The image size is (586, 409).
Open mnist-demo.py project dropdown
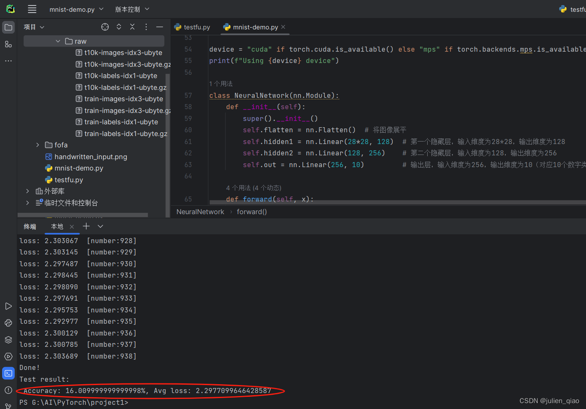[x=76, y=9]
